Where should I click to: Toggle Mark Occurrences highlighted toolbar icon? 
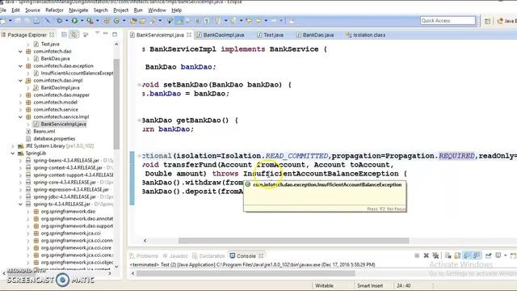pyautogui.click(x=179, y=21)
